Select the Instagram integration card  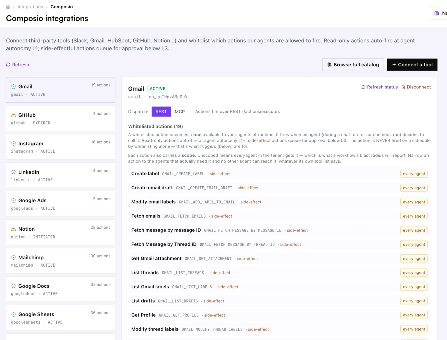coord(61,147)
